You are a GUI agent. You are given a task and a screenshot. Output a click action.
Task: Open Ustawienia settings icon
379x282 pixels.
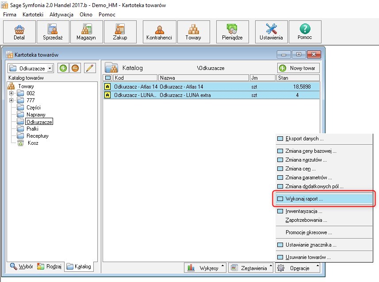point(271,32)
